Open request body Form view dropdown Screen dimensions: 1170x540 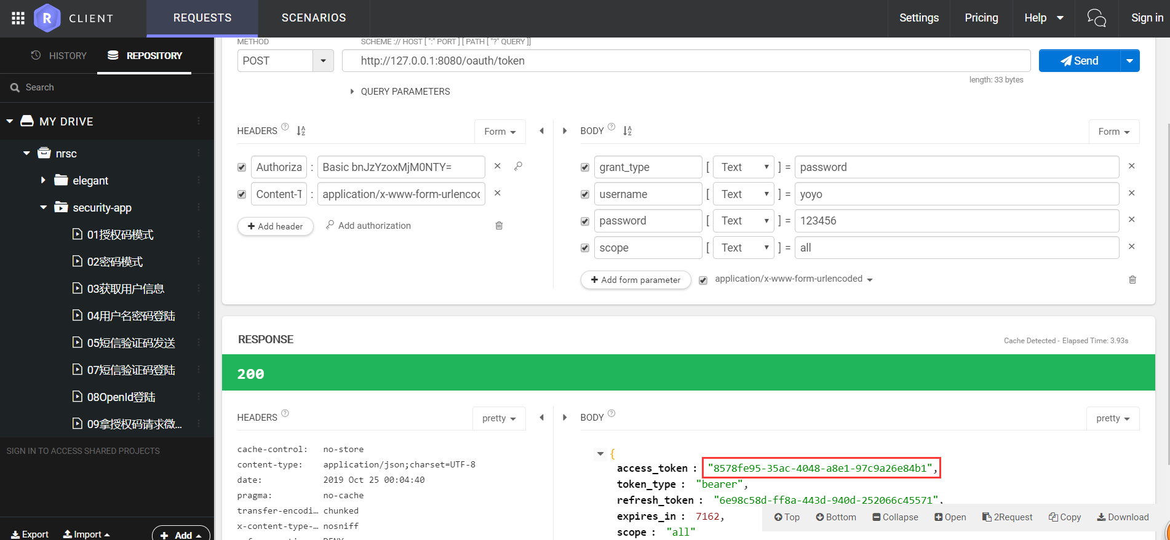tap(1114, 132)
